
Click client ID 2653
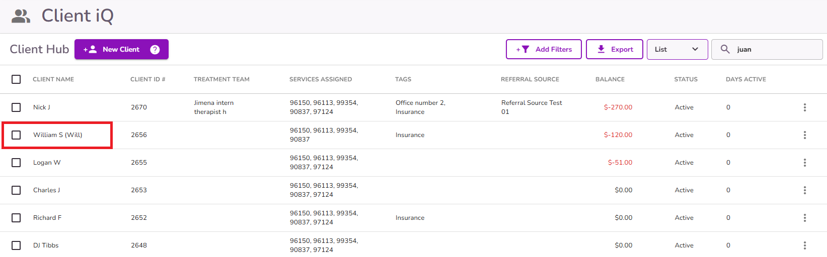(139, 190)
